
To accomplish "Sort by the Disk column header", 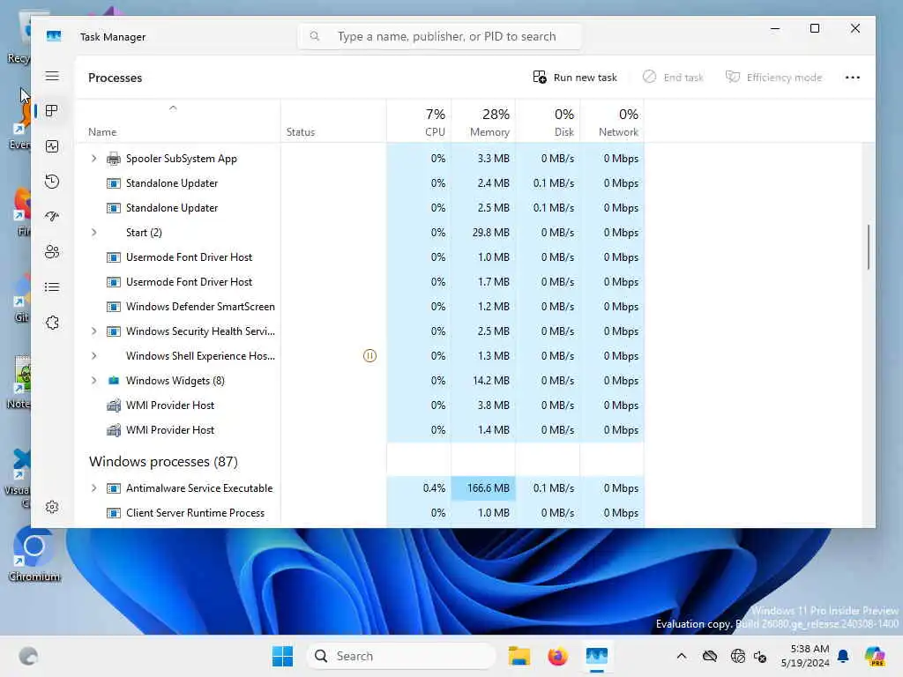I will tap(548, 122).
